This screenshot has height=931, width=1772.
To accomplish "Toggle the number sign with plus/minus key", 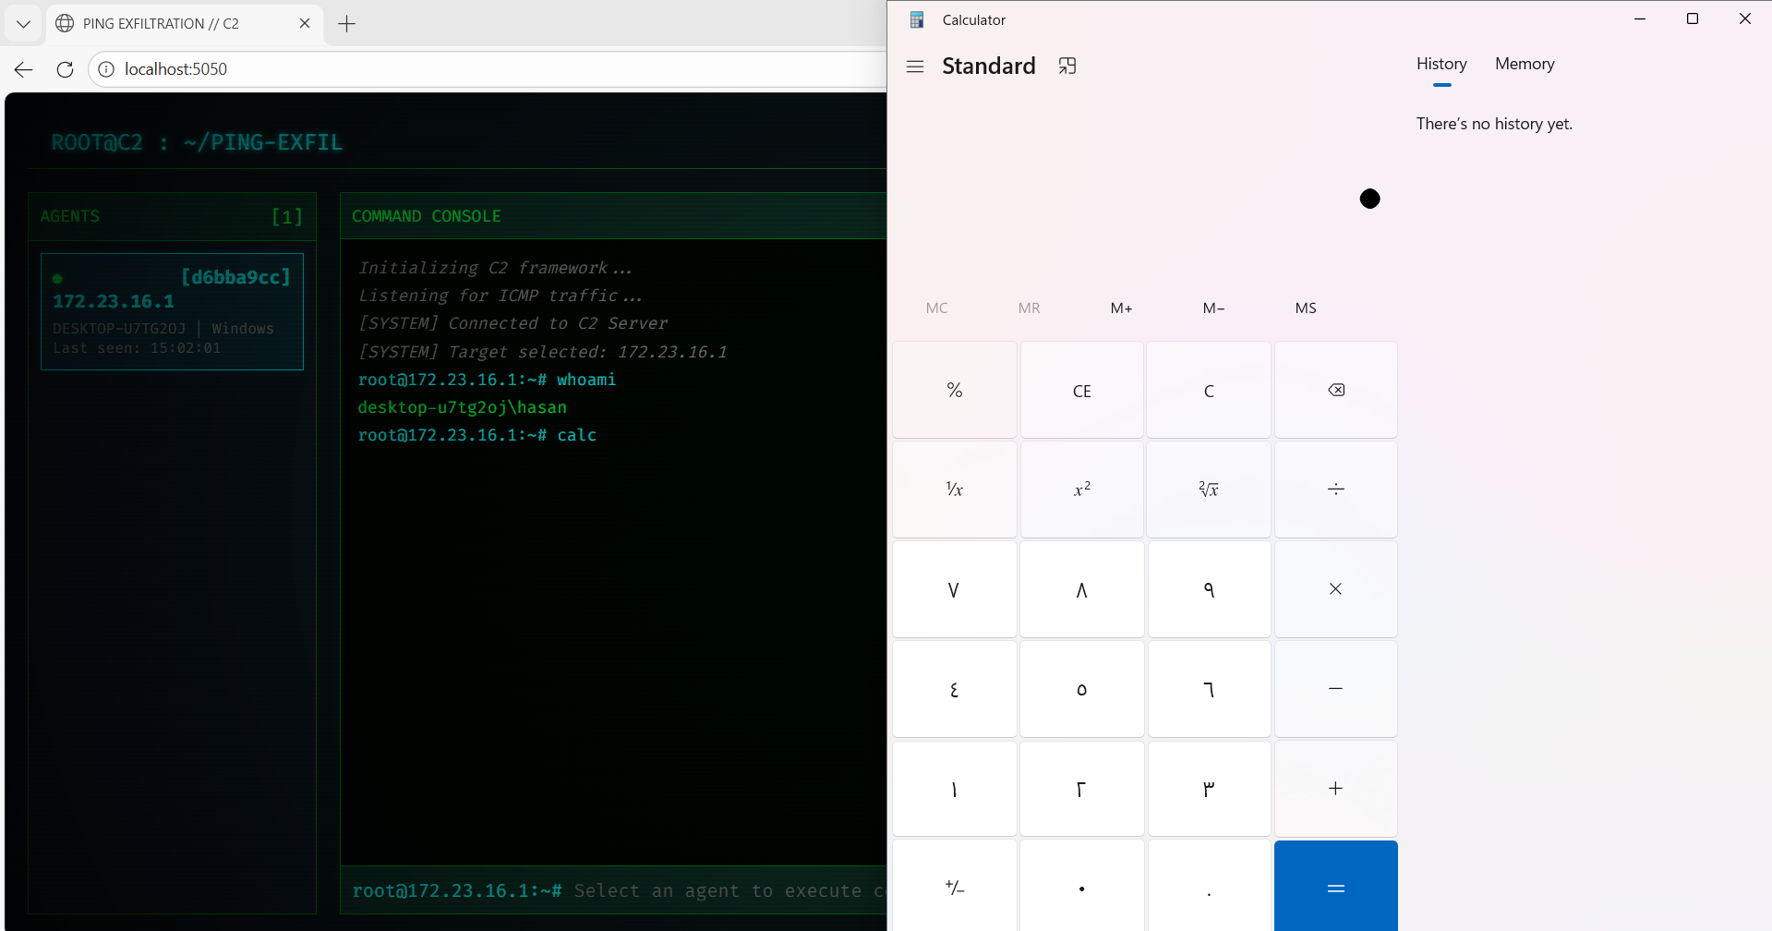I will tap(954, 887).
